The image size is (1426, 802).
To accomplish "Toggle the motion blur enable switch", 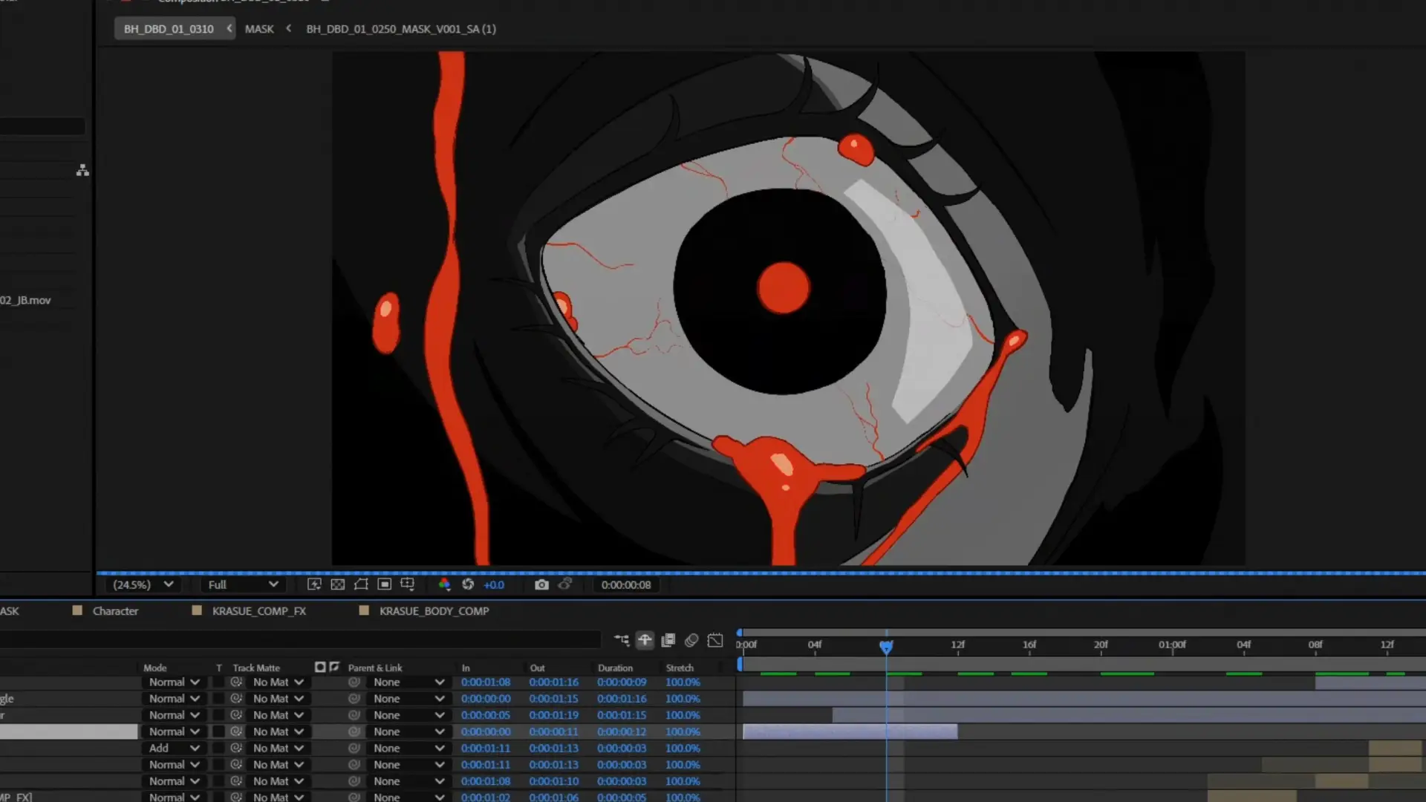I will 691,640.
